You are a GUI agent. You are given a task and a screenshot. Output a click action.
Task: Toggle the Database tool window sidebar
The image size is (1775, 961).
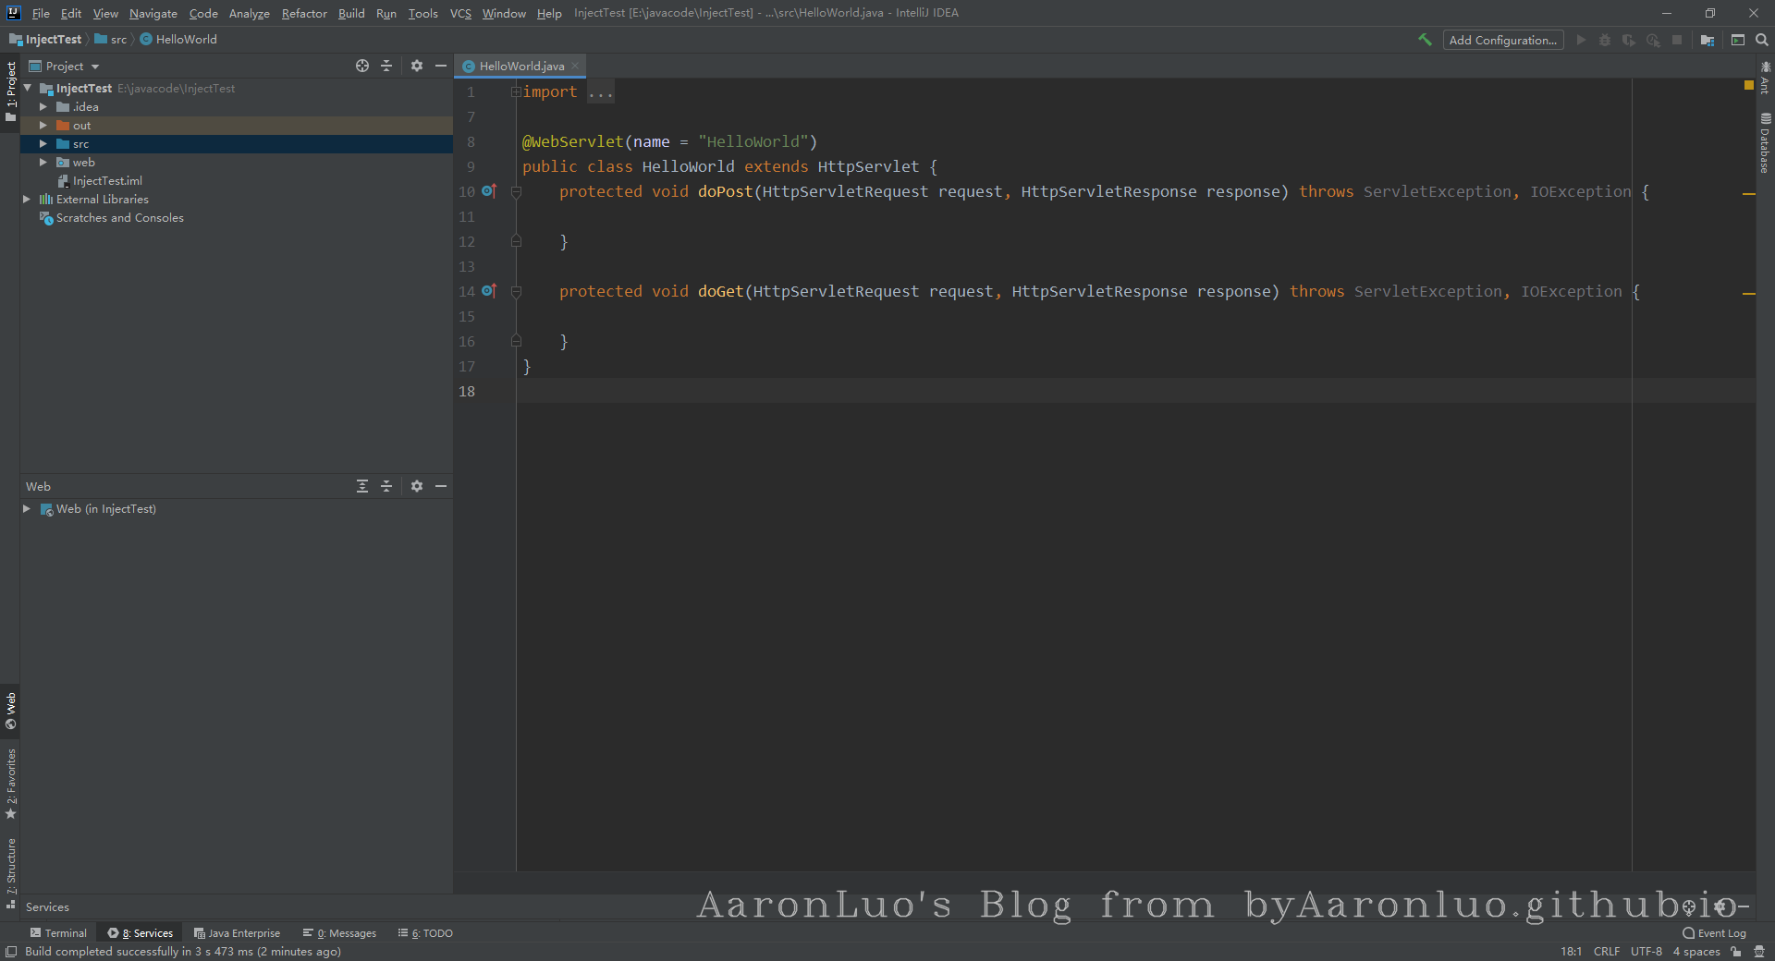pos(1765,143)
